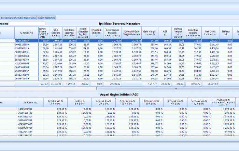The width and height of the screenshot is (239, 151).
Task: Click the Damga Vergisi column header
Action: tap(179, 33)
